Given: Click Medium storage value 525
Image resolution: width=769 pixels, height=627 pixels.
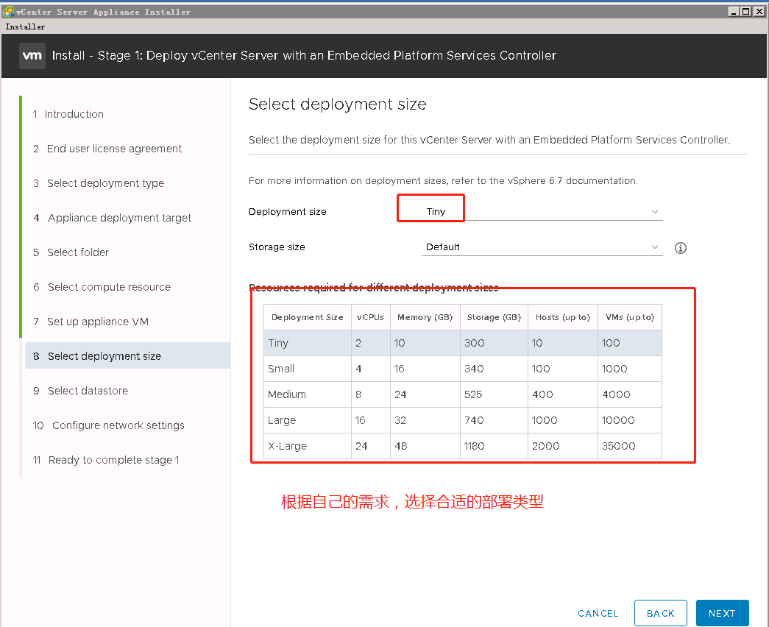Looking at the screenshot, I should [x=473, y=394].
